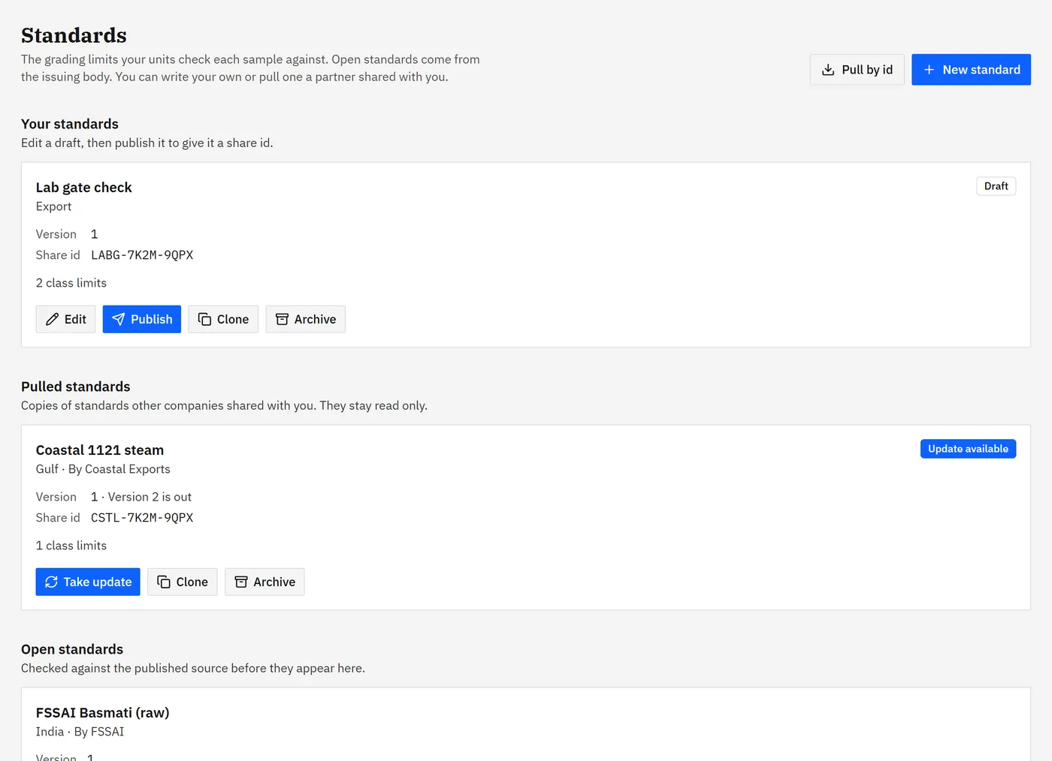Click the pencil icon on Lab gate check
The image size is (1052, 761).
pyautogui.click(x=52, y=319)
